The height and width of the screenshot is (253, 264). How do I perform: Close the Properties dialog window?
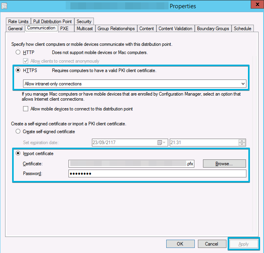coord(257,4)
